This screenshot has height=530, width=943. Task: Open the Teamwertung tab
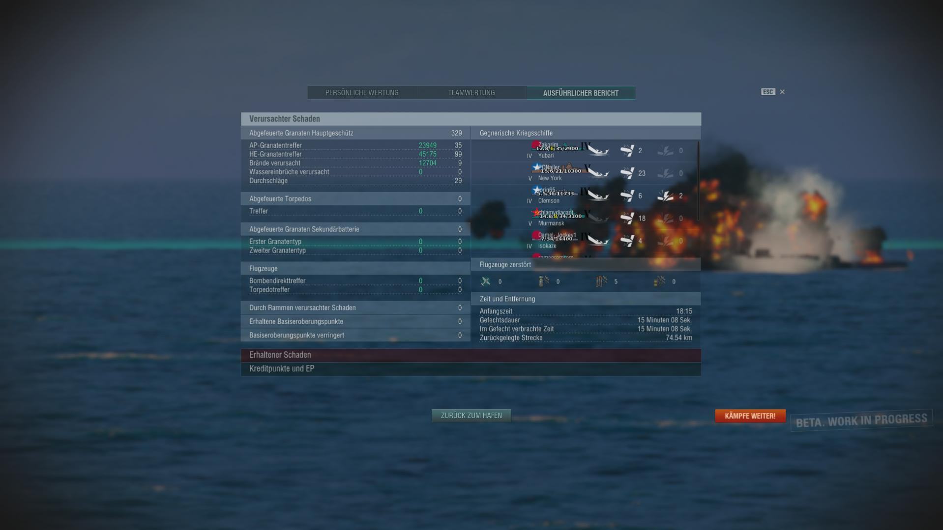471,93
